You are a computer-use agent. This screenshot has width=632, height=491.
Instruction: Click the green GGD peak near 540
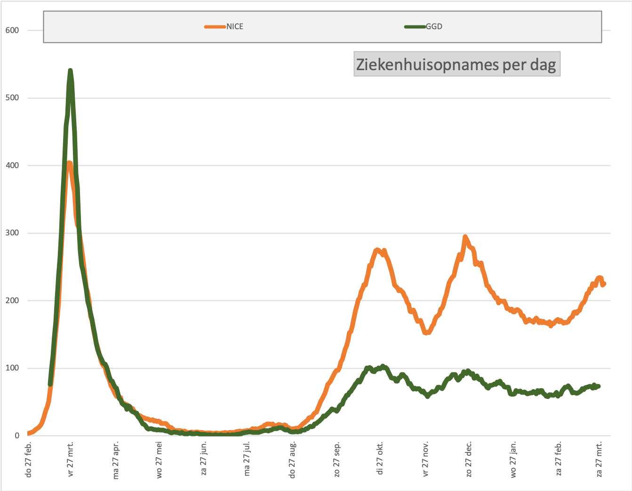click(x=71, y=71)
